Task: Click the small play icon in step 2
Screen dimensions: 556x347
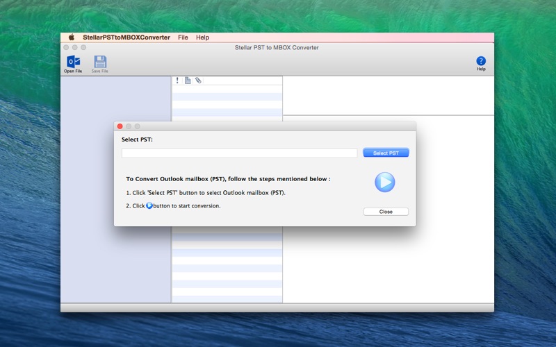Action: click(x=149, y=205)
